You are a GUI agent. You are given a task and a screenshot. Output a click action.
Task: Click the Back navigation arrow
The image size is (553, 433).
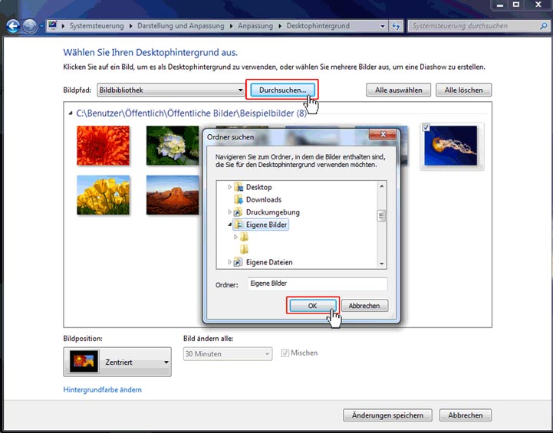13,26
